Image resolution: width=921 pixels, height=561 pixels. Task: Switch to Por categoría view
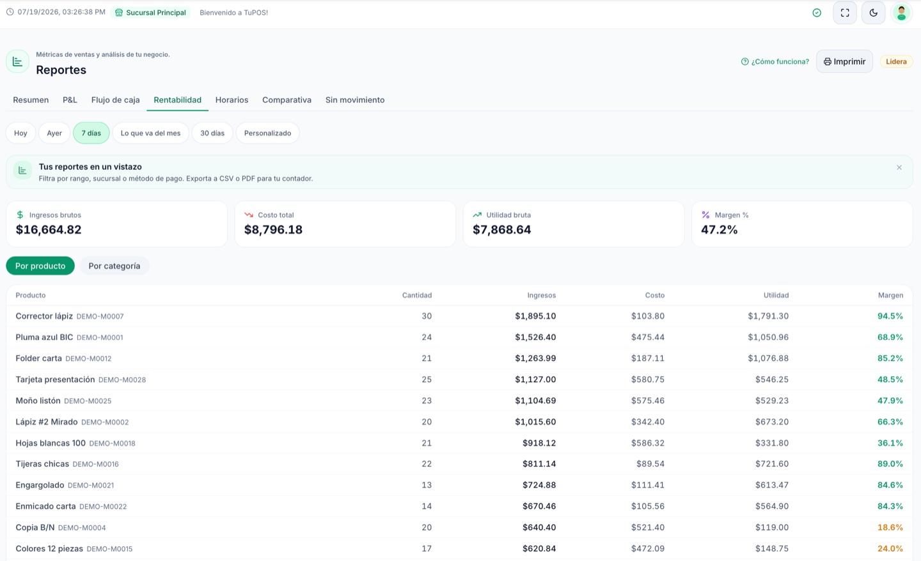click(114, 266)
